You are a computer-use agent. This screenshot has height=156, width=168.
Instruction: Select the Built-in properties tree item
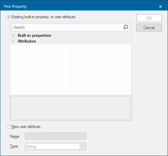click(x=34, y=35)
